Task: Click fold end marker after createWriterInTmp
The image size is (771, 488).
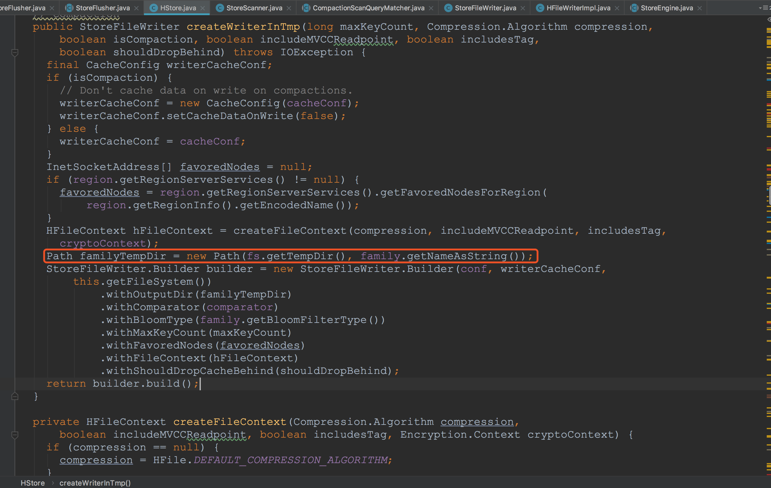Action: 15,397
